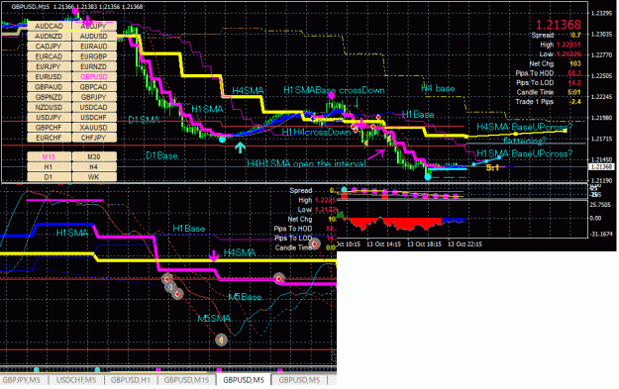Click the Candle Time 5:01 value
The image size is (619, 389).
click(574, 92)
